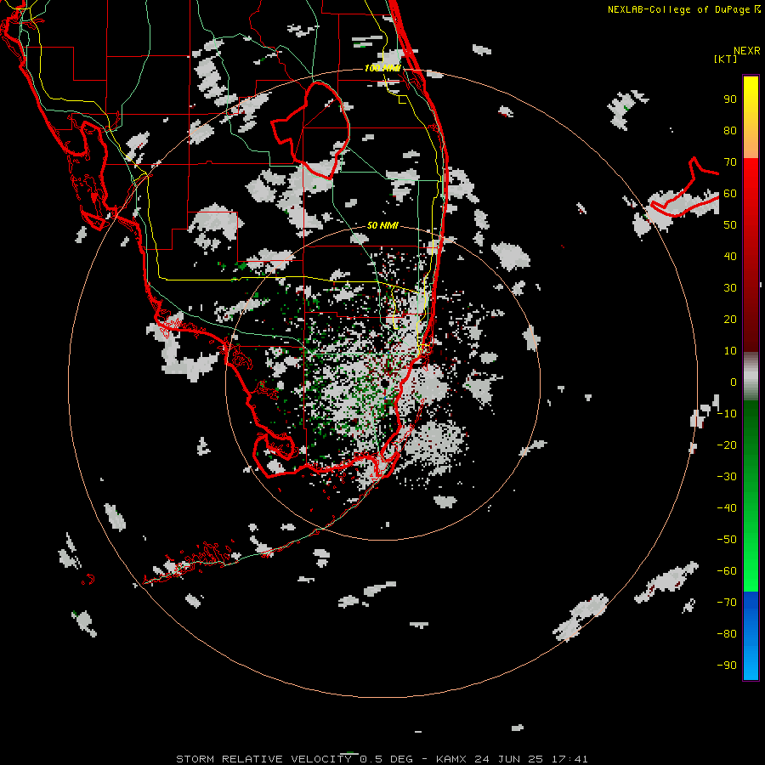Select the 40 value on velocity scale
Image resolution: width=765 pixels, height=765 pixels.
[730, 257]
